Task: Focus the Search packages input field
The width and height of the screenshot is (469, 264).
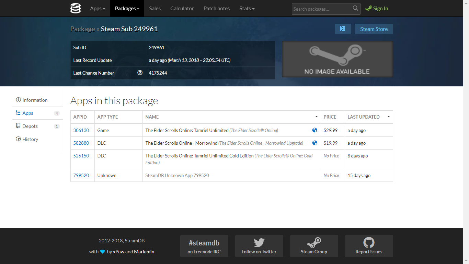Action: (x=322, y=9)
